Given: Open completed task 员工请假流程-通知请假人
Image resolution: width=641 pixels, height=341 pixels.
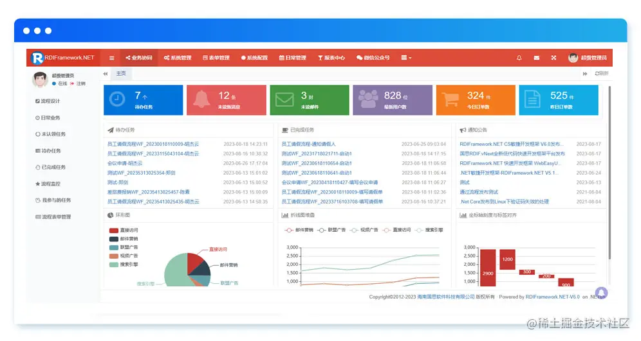Looking at the screenshot, I should point(309,144).
